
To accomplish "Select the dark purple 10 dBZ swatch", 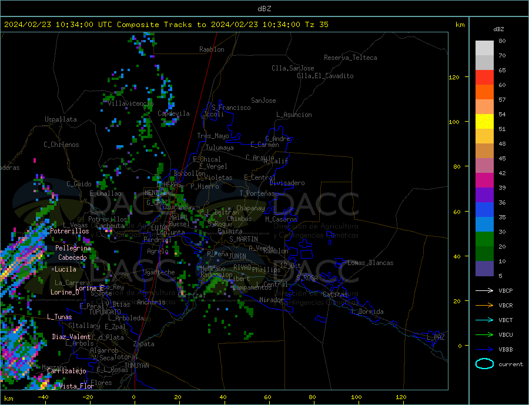I will pos(484,269).
